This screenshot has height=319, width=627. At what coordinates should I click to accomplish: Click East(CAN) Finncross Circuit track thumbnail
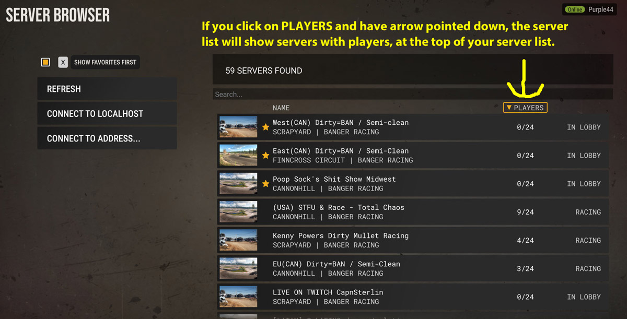coord(238,155)
